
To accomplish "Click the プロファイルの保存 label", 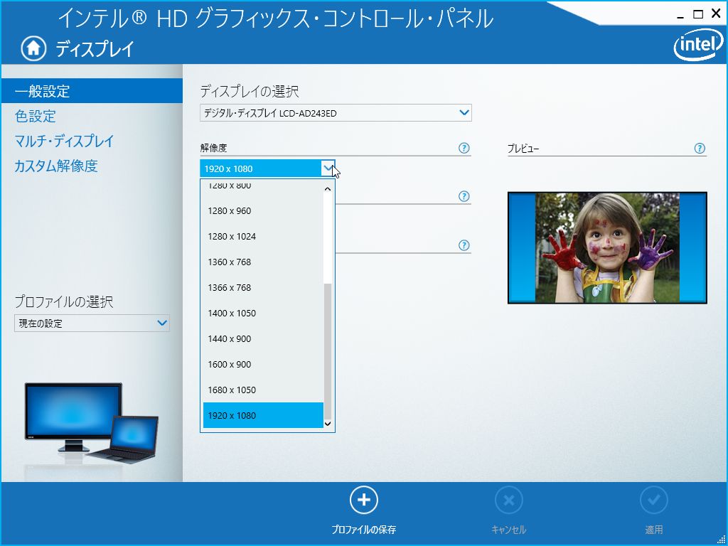I will (363, 529).
